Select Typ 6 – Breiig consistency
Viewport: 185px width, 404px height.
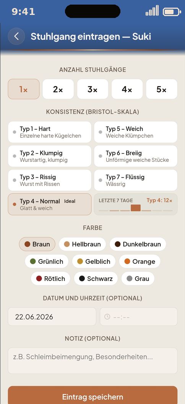136,156
